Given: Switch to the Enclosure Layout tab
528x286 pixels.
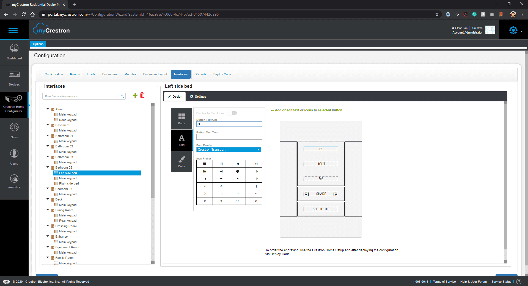Looking at the screenshot, I should pos(155,74).
